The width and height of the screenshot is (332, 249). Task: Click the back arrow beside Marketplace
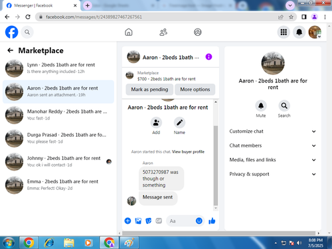pyautogui.click(x=10, y=50)
